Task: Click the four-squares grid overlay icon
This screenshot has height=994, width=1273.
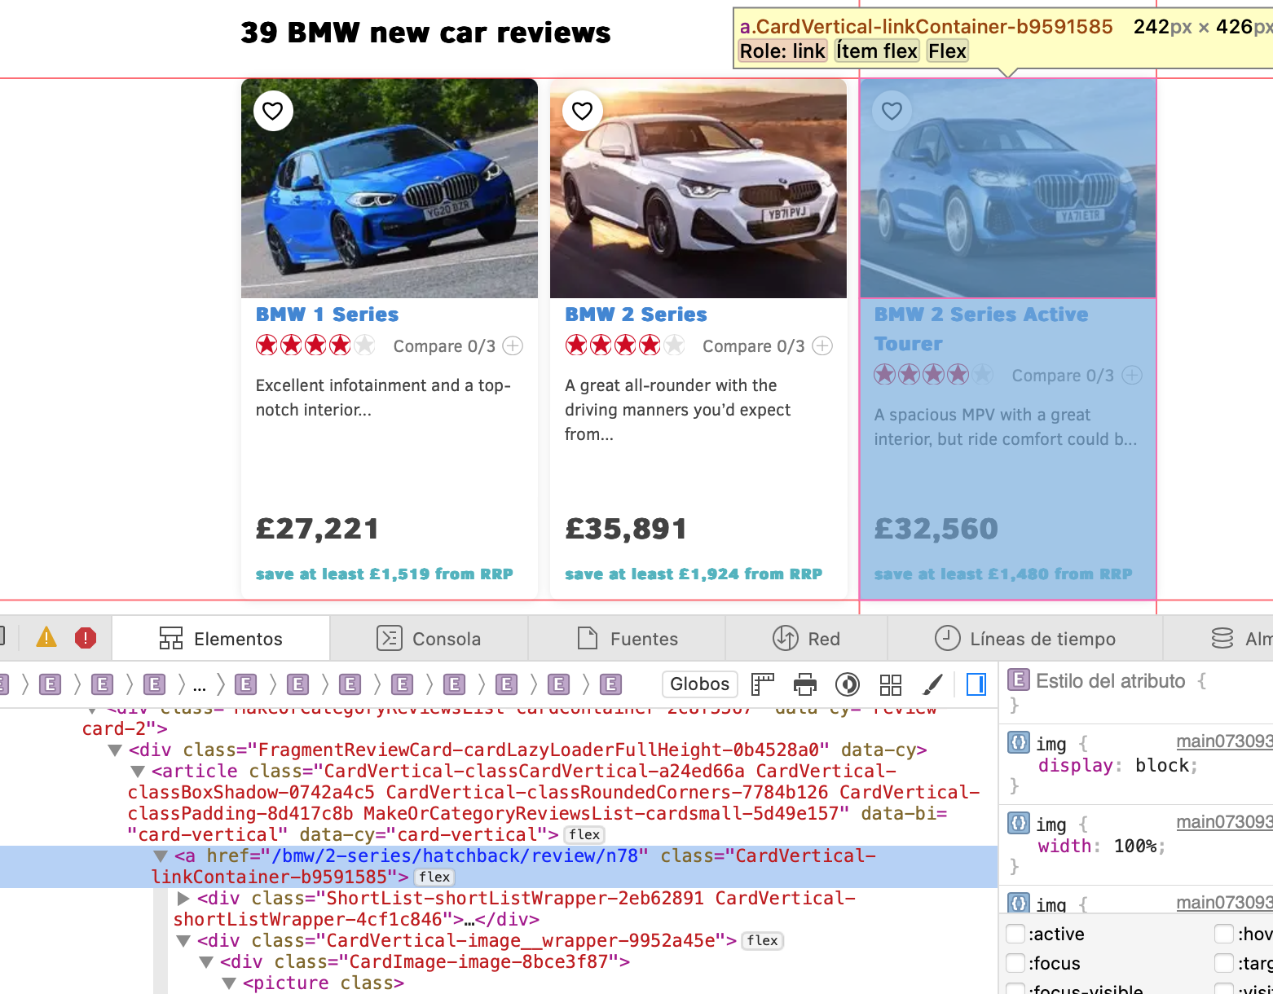Action: pos(890,684)
